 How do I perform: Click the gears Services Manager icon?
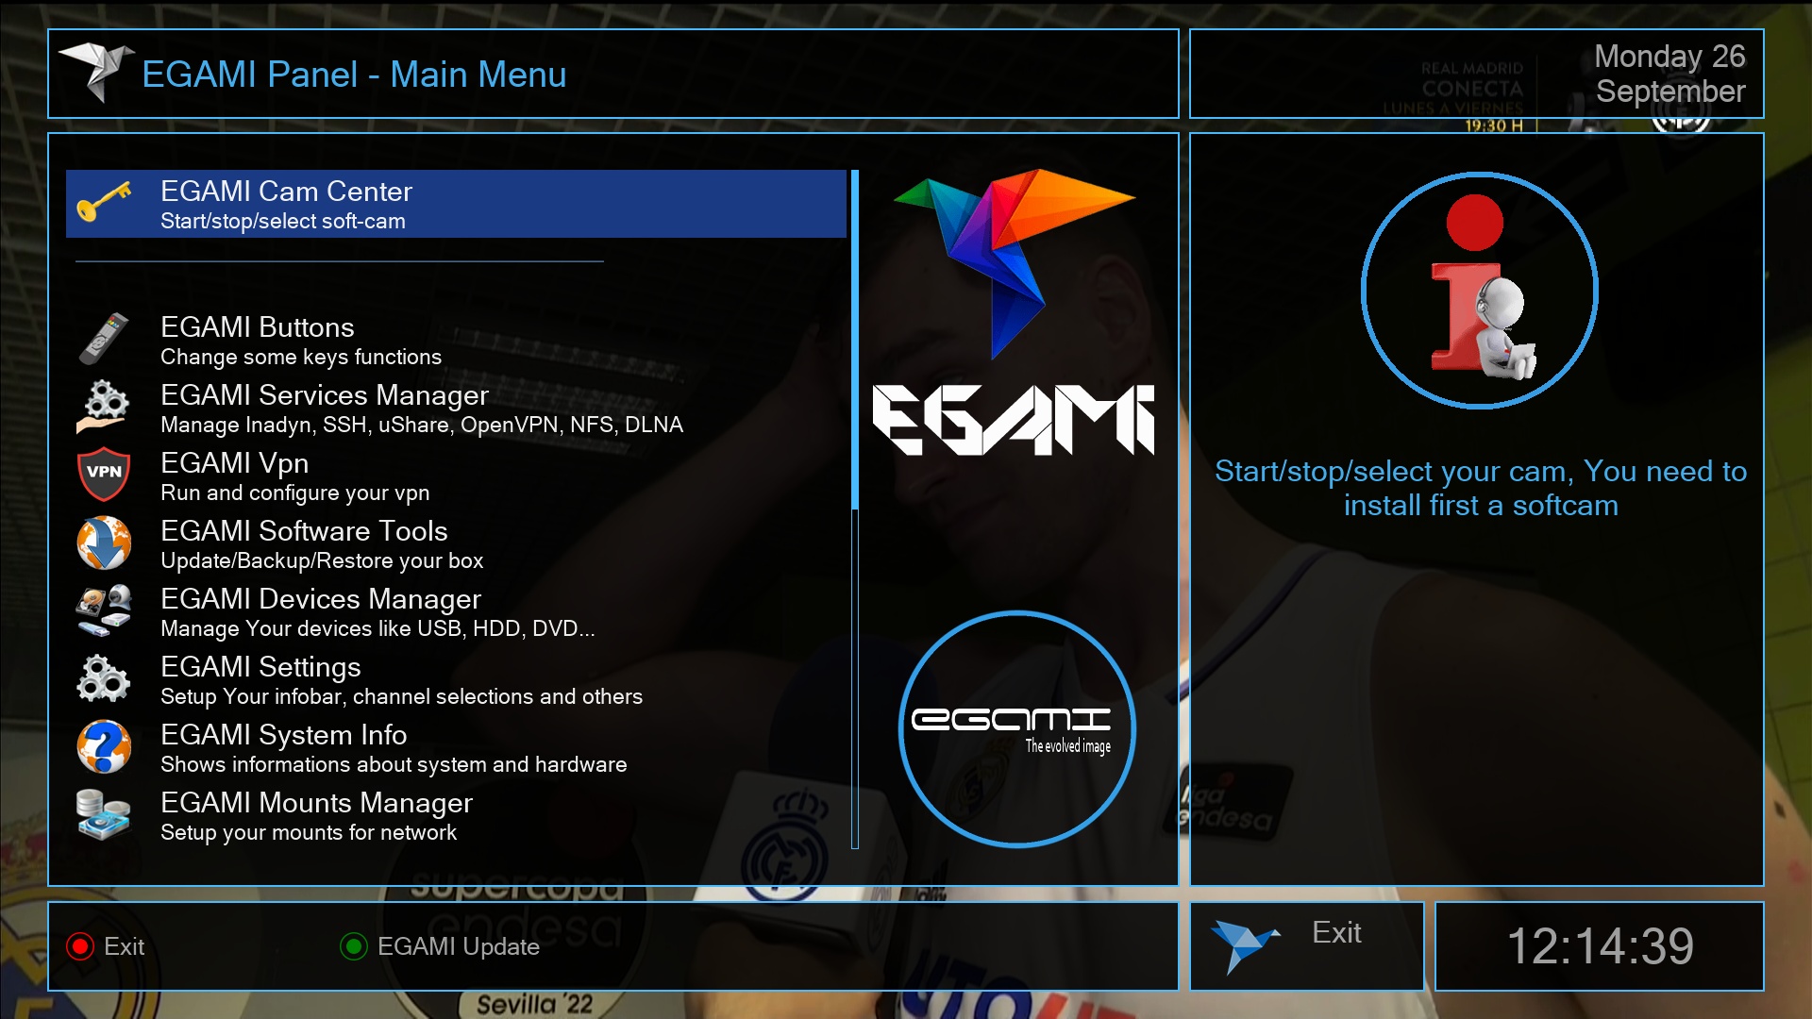point(104,407)
